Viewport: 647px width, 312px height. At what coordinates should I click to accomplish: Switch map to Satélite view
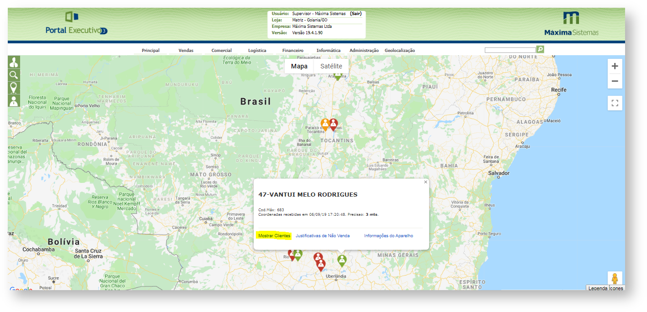pyautogui.click(x=331, y=66)
